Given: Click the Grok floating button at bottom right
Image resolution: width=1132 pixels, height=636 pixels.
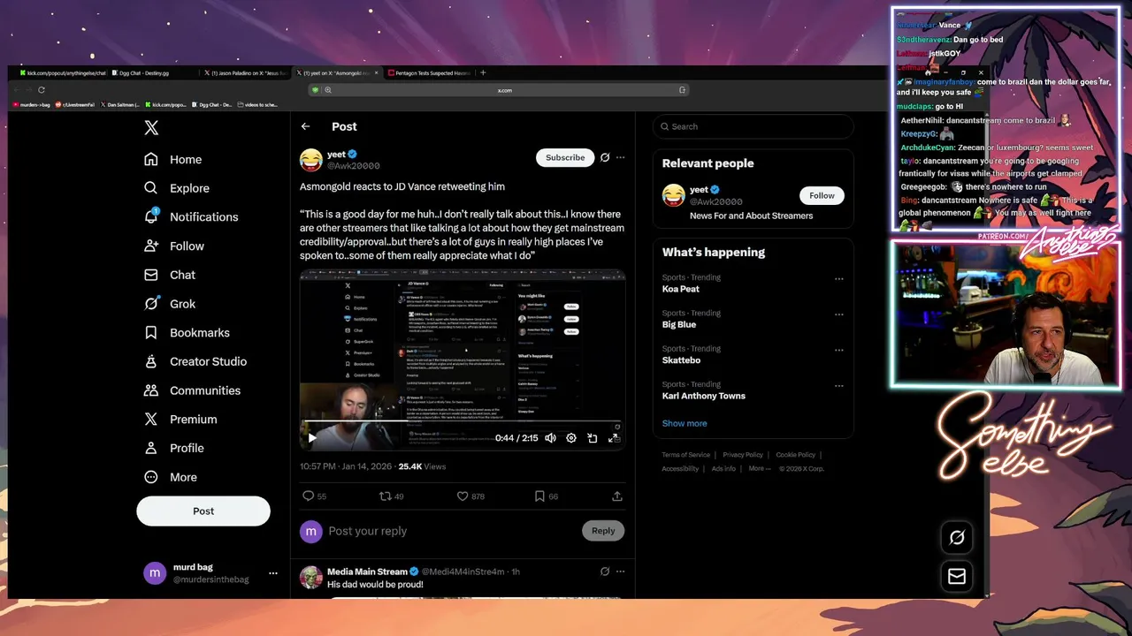Looking at the screenshot, I should [957, 537].
